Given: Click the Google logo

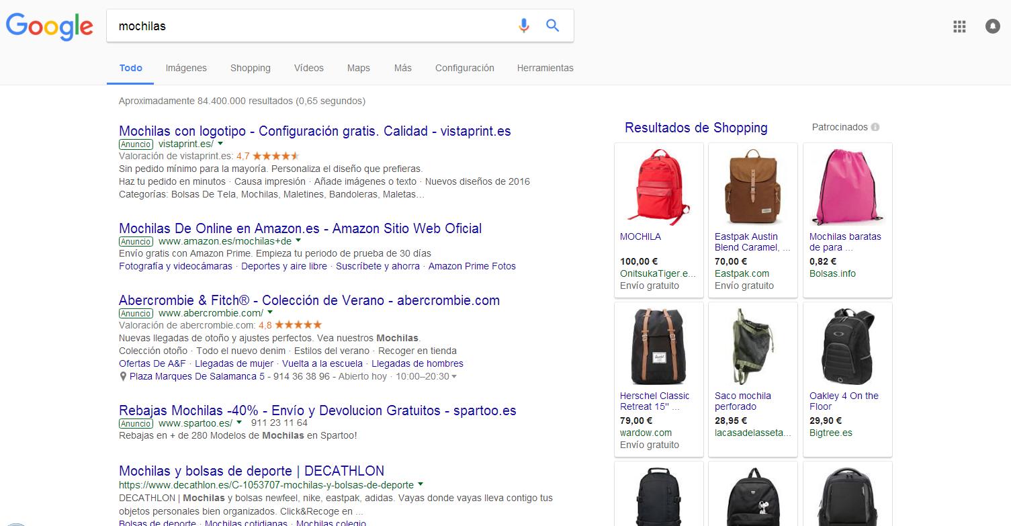Looking at the screenshot, I should 50,26.
